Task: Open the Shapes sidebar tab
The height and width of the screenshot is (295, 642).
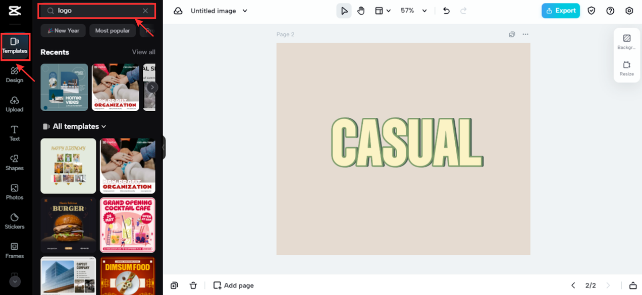Action: 15,163
